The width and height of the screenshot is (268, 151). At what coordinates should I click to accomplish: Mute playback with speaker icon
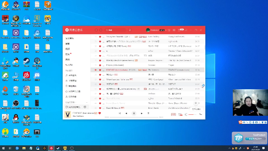(186, 114)
